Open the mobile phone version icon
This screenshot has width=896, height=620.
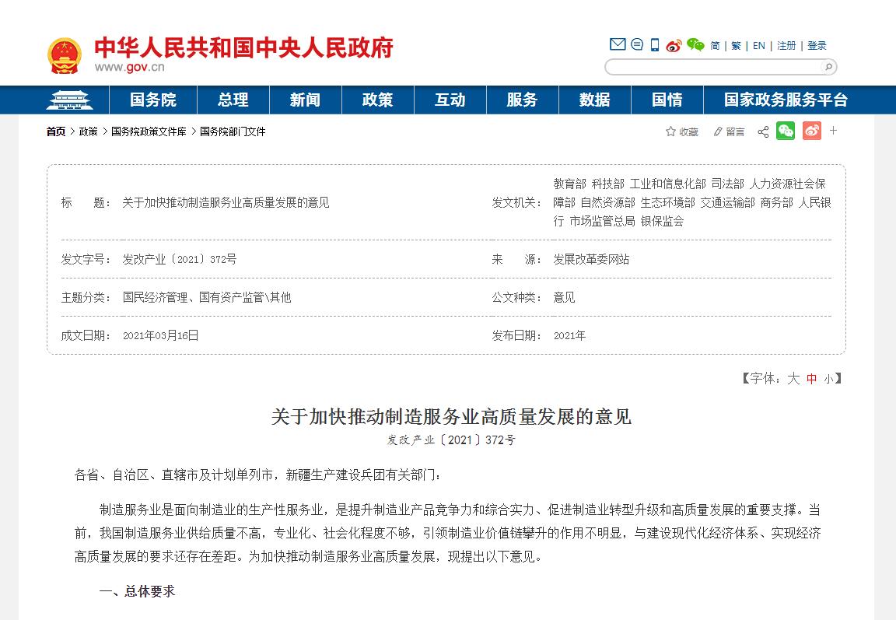pyautogui.click(x=655, y=44)
